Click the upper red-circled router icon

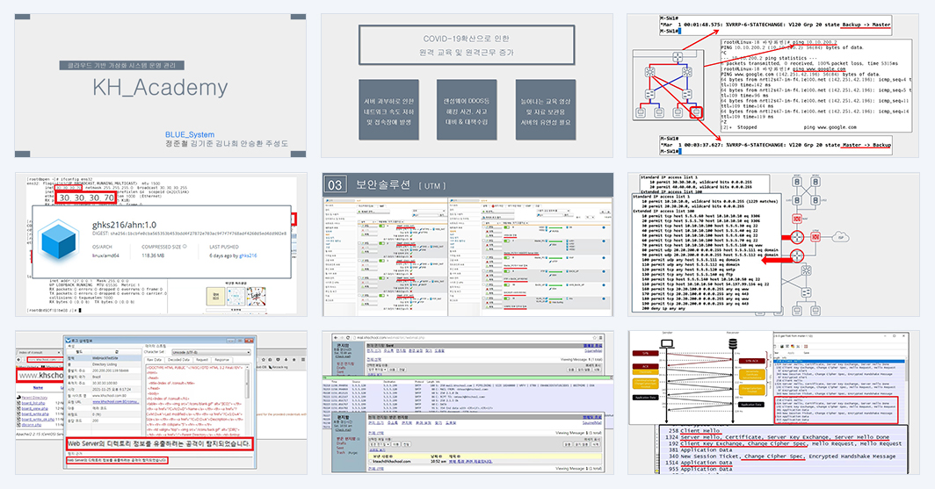pos(797,236)
